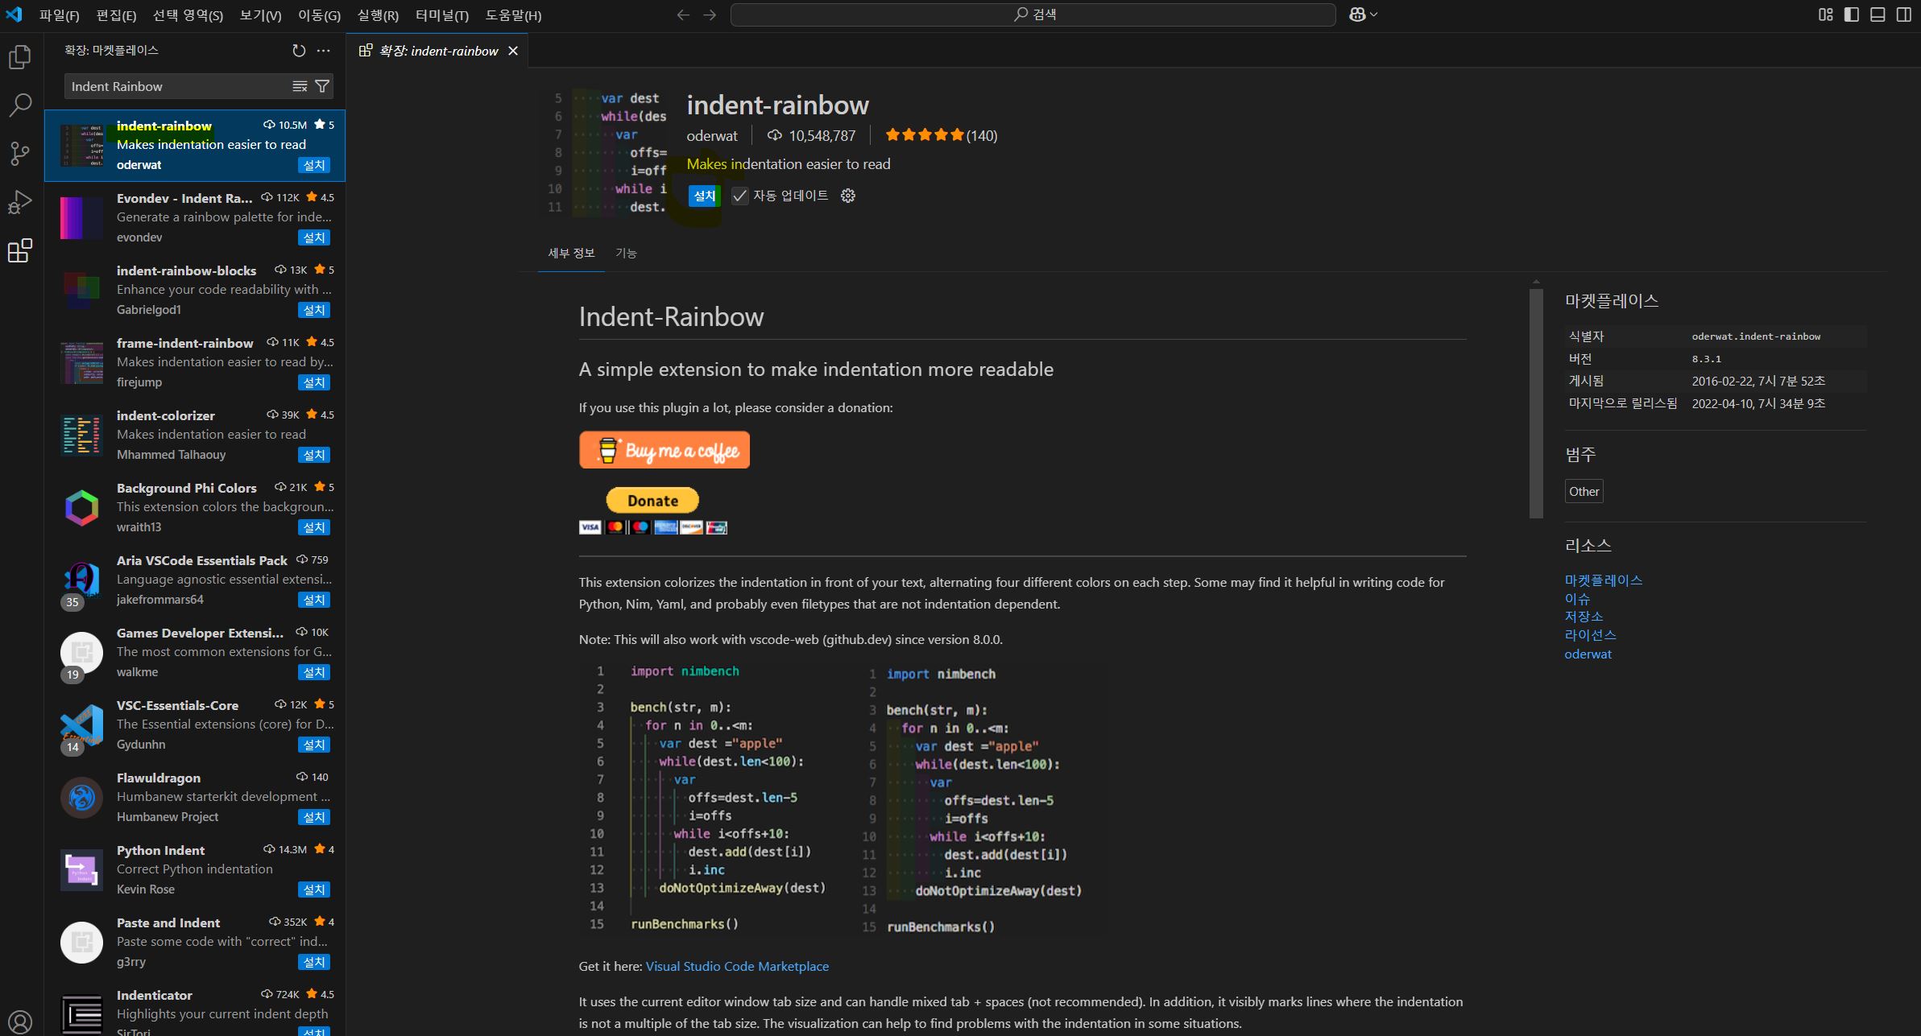
Task: Install indent-rainbow from detail page
Action: click(704, 196)
